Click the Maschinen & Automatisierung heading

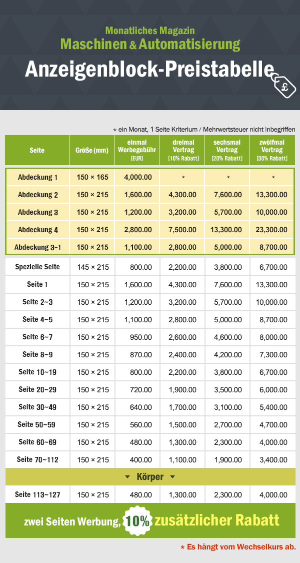click(150, 45)
